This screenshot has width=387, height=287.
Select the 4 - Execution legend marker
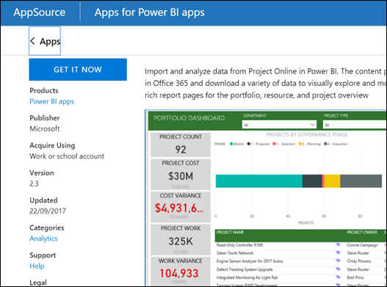(x=326, y=144)
